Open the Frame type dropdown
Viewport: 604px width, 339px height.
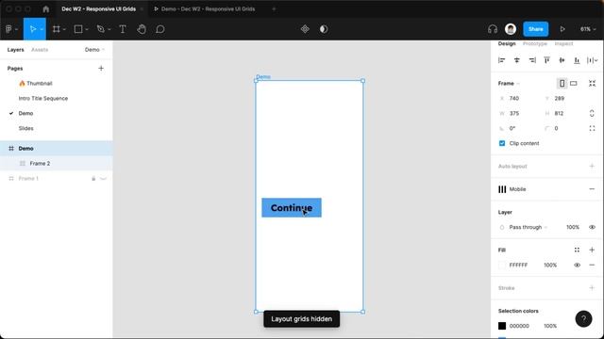pos(509,84)
